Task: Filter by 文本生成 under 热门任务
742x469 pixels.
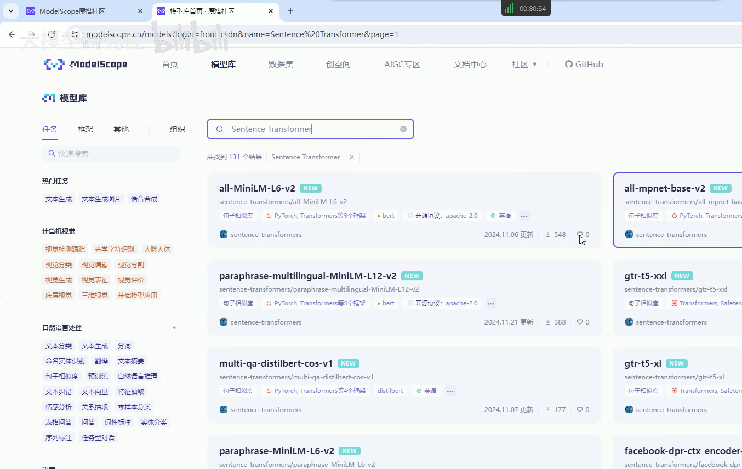Action: point(59,199)
